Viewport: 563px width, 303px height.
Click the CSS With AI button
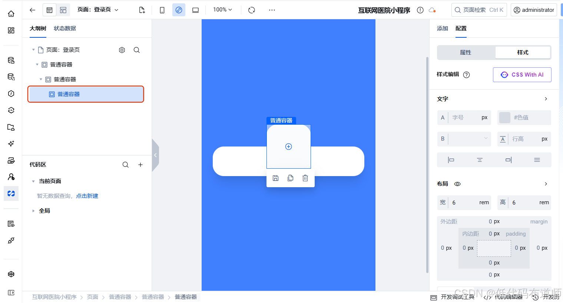pos(522,75)
